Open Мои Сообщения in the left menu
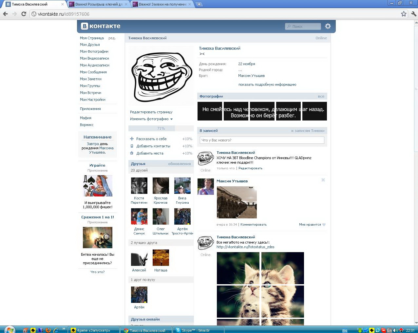The height and width of the screenshot is (333, 418). [x=93, y=72]
